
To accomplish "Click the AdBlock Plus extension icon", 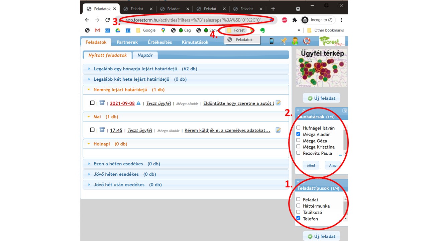I will tap(285, 20).
